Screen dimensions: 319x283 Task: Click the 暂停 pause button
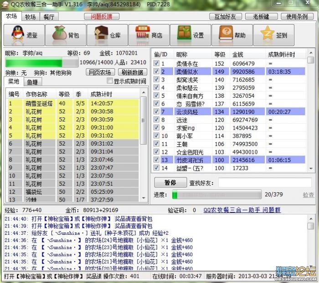pyautogui.click(x=170, y=182)
